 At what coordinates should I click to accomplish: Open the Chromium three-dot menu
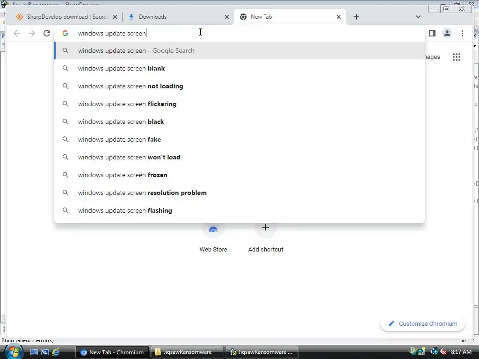462,33
